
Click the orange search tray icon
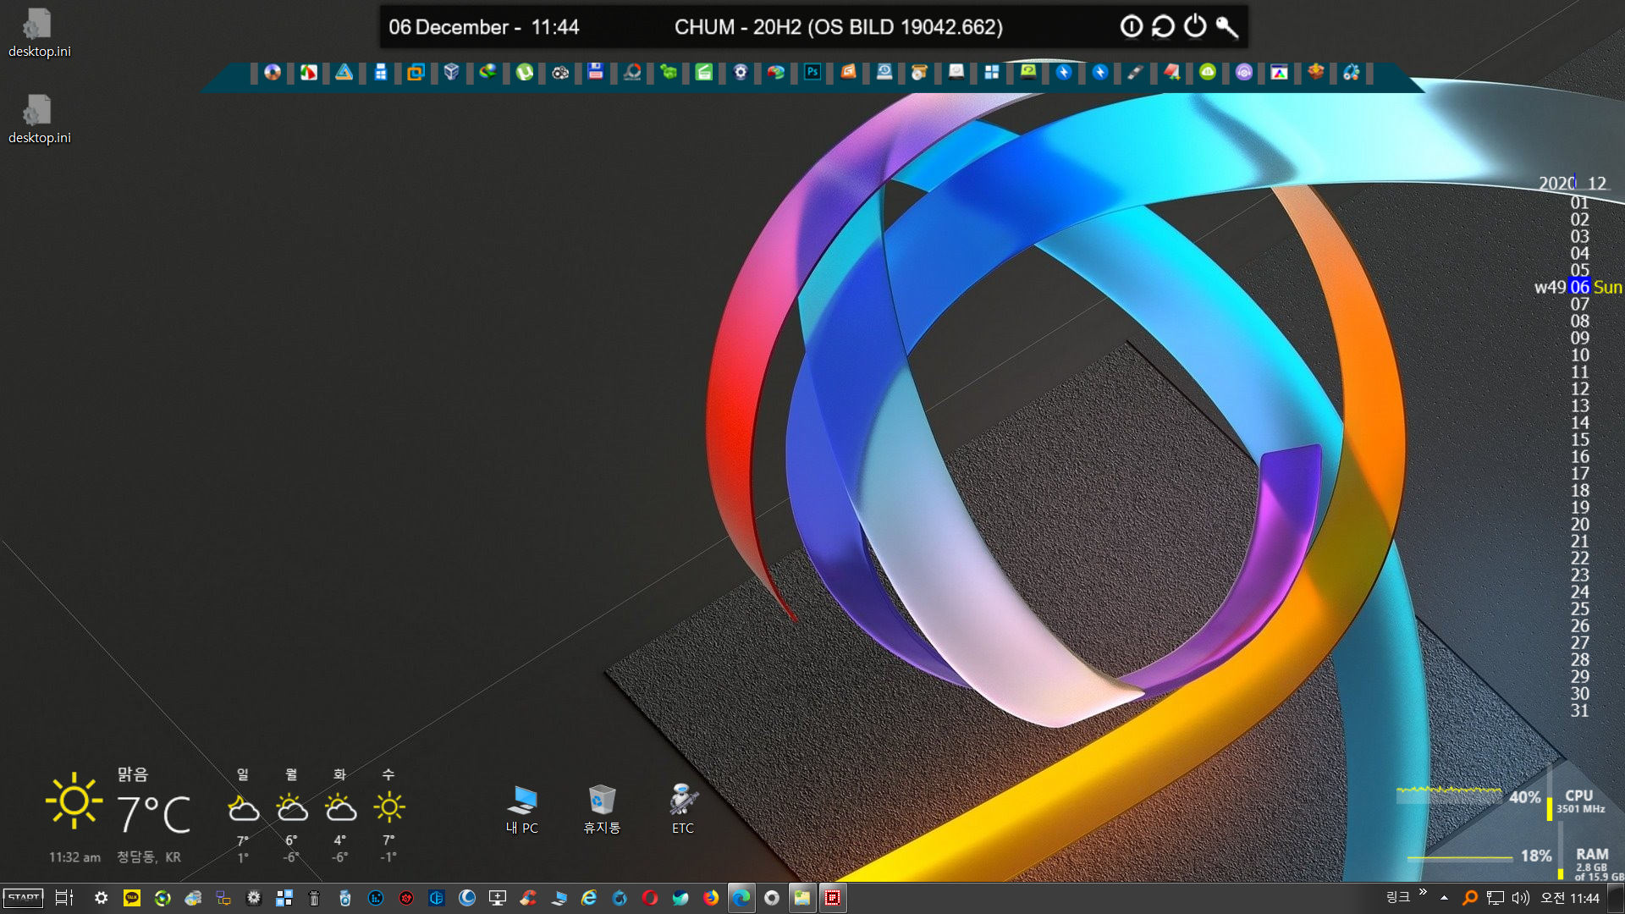coord(1470,898)
